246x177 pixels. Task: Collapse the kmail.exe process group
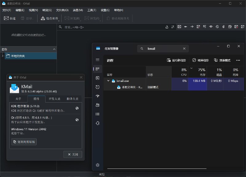click(108, 81)
